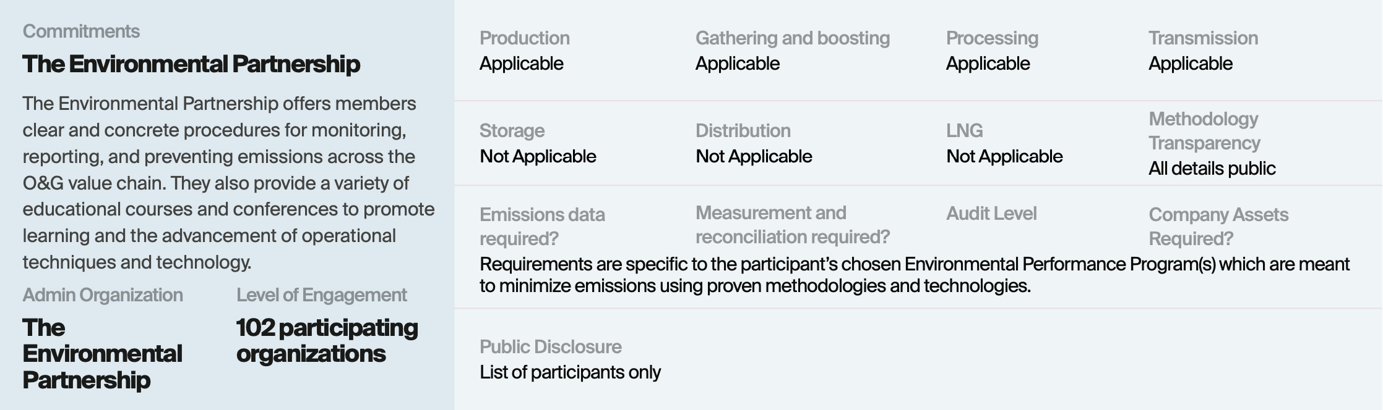Screen dimensions: 1383x410
Task: Click the Methodology Transparency label
Action: (1204, 131)
